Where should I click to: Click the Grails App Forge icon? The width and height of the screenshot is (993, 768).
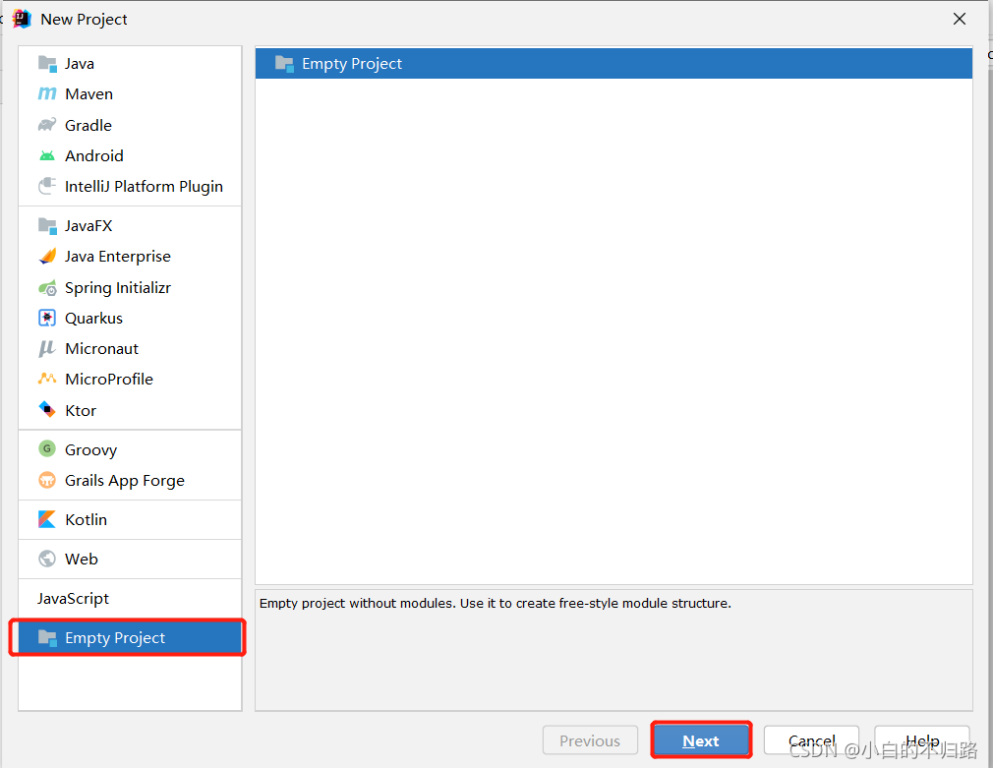point(47,480)
